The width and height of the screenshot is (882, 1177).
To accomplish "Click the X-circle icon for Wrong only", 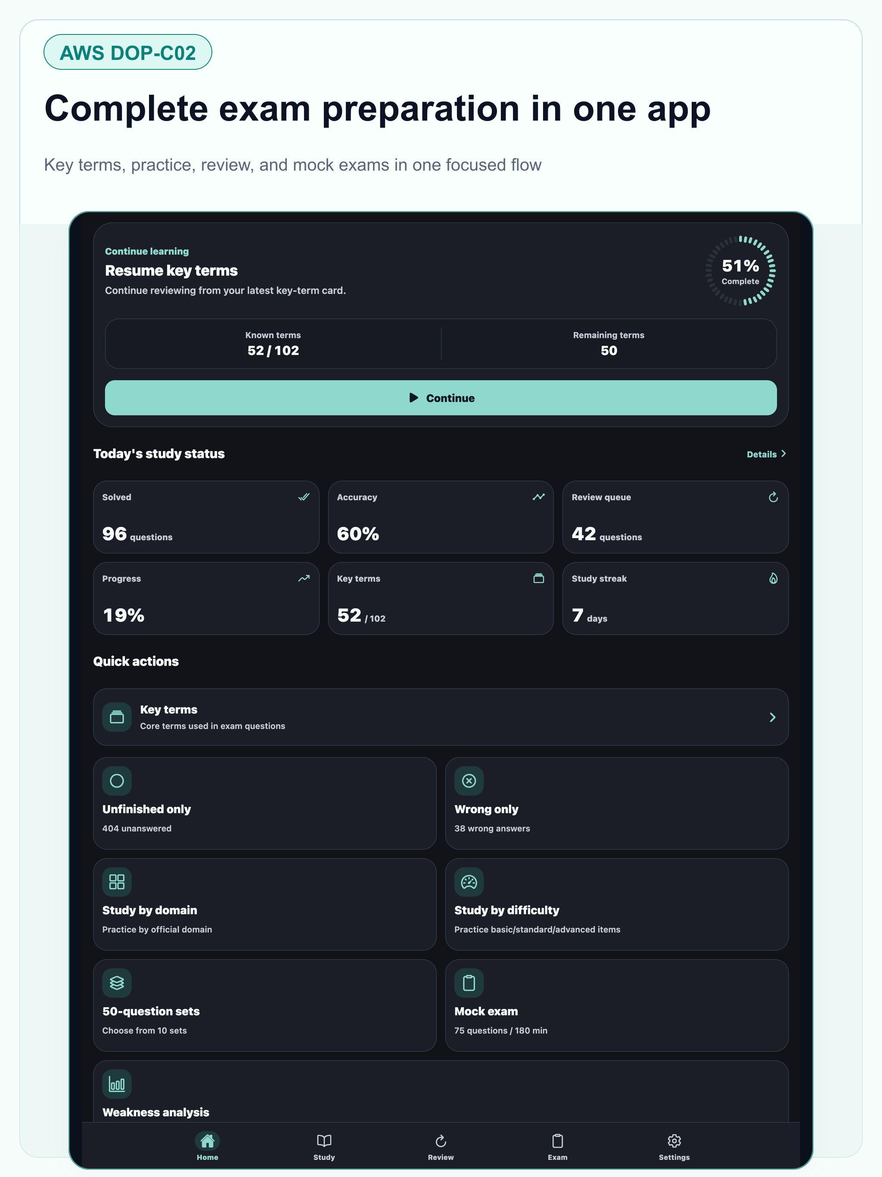I will (x=469, y=781).
